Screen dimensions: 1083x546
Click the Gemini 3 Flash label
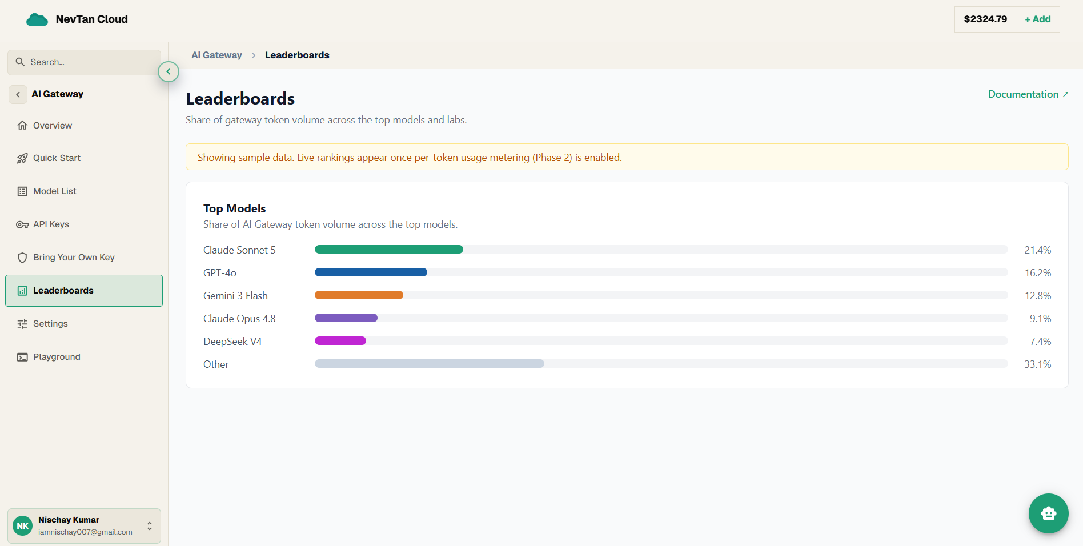point(235,296)
